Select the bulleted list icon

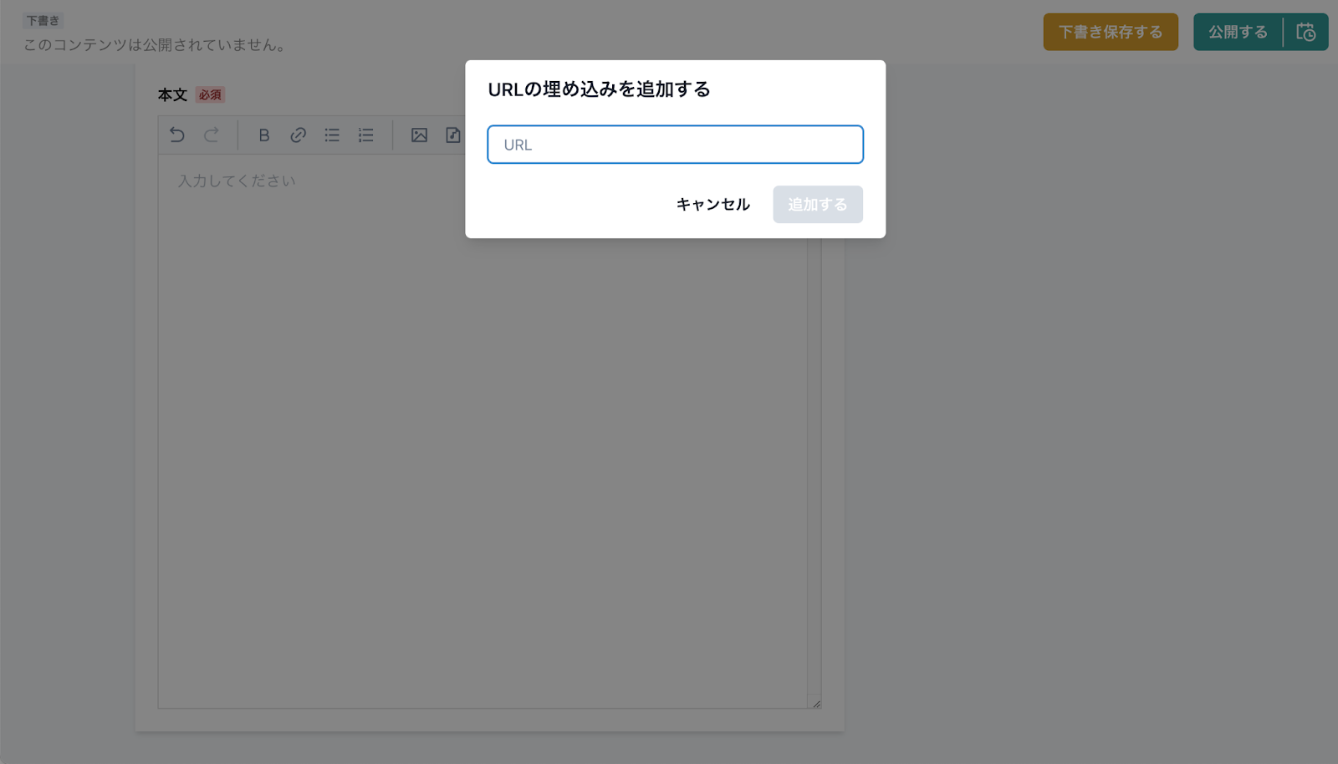[332, 135]
